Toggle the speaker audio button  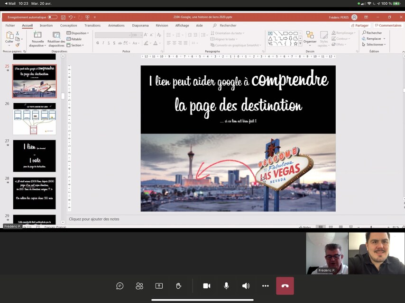[x=246, y=286]
